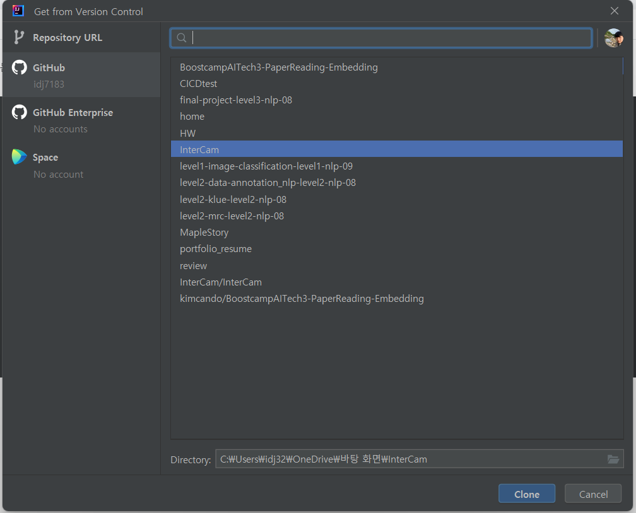Select the home repository

point(397,117)
